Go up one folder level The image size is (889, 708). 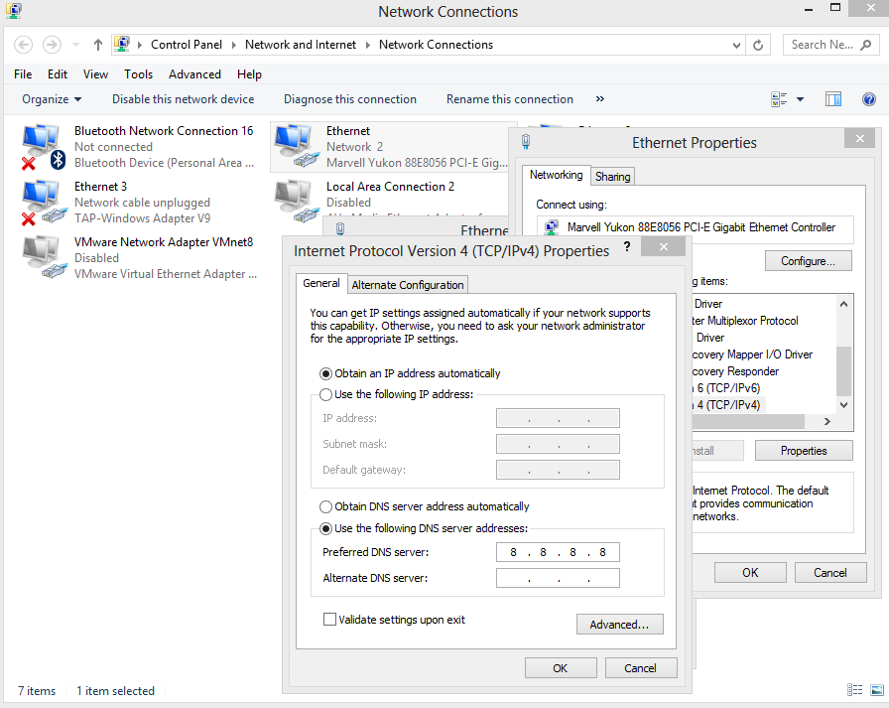(98, 45)
